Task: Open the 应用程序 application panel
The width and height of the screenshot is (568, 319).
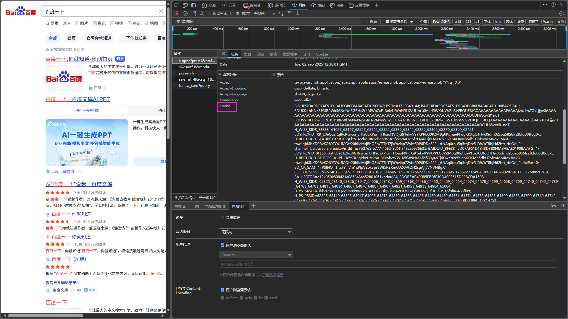Action: (x=359, y=5)
